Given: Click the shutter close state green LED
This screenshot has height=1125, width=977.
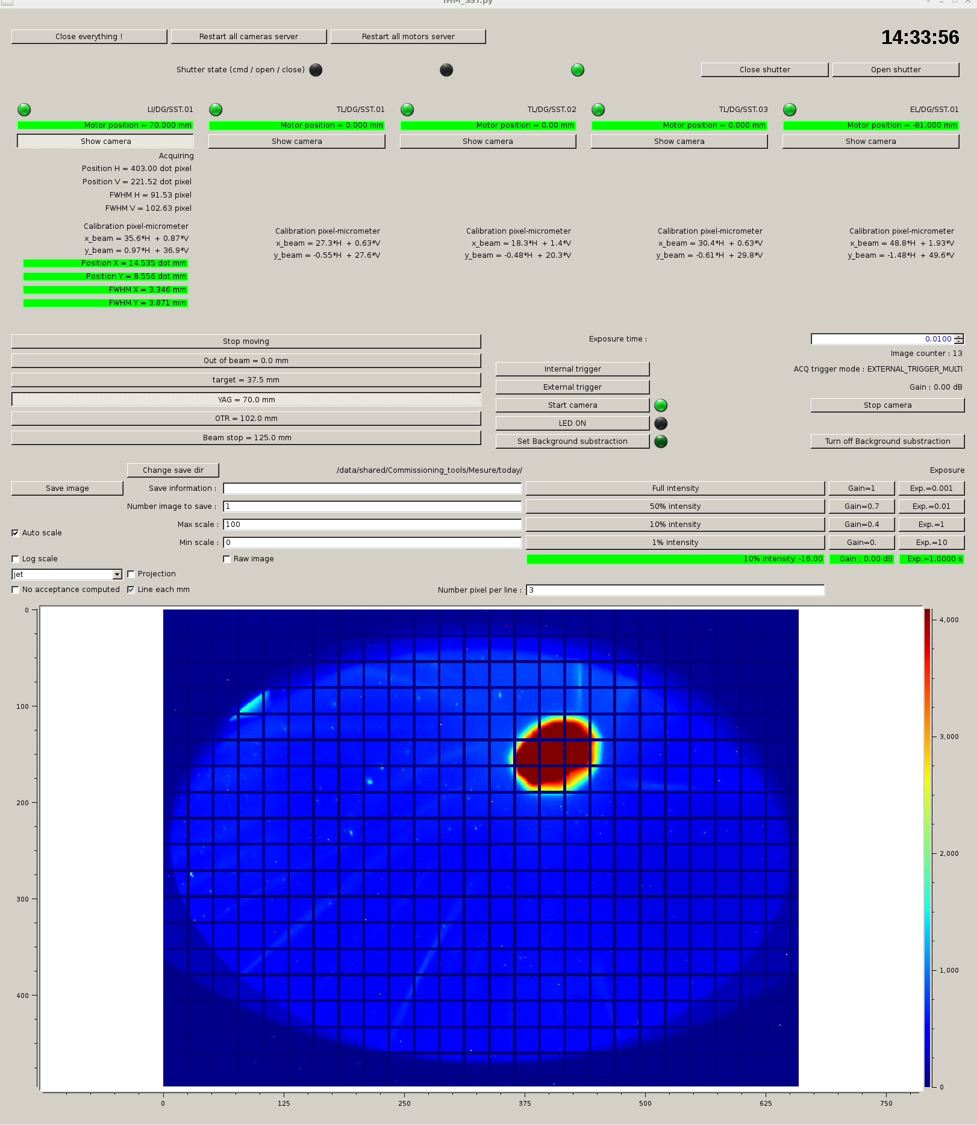Looking at the screenshot, I should [578, 70].
